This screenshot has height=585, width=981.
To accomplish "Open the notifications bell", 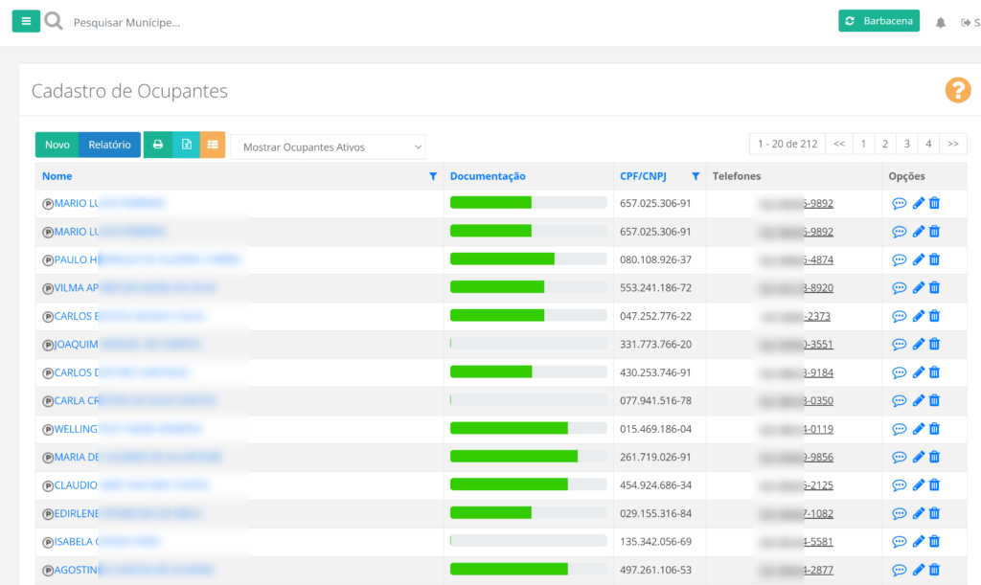I will click(x=940, y=22).
